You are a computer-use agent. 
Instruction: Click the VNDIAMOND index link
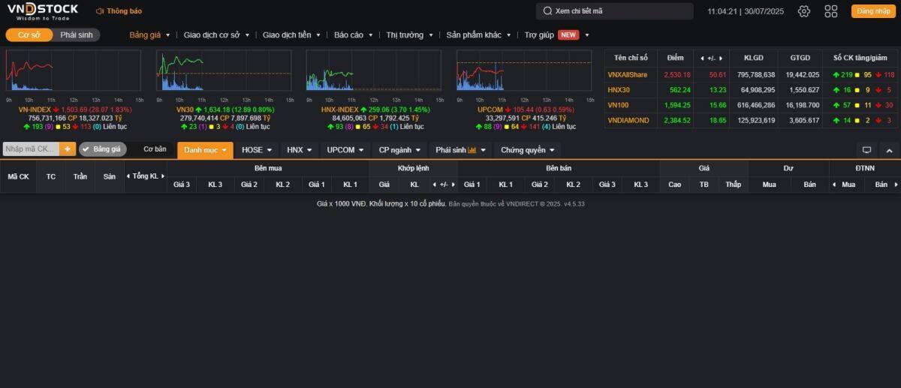pyautogui.click(x=627, y=120)
